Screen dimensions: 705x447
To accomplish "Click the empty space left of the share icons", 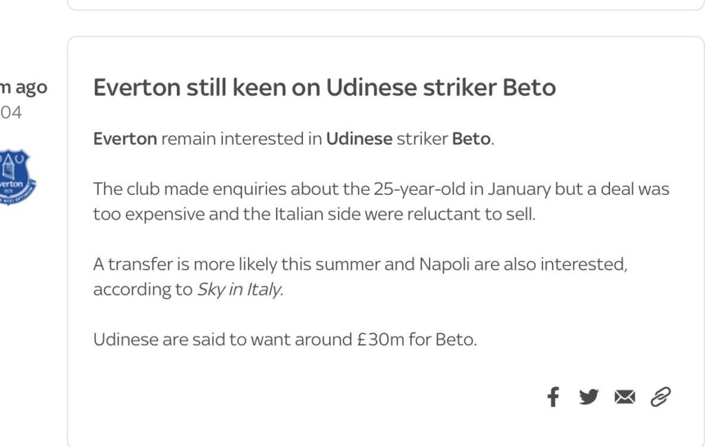I will pos(315,397).
